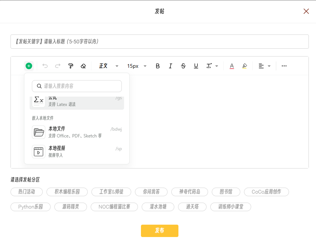Set the font color with the A icon
Screen dimensions: 316x252
pos(232,66)
